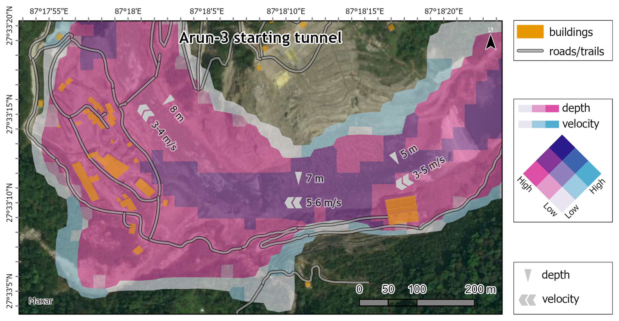Image resolution: width=619 pixels, height=321 pixels.
Task: Click the velocity chevron symbol in legend
Action: tap(527, 299)
